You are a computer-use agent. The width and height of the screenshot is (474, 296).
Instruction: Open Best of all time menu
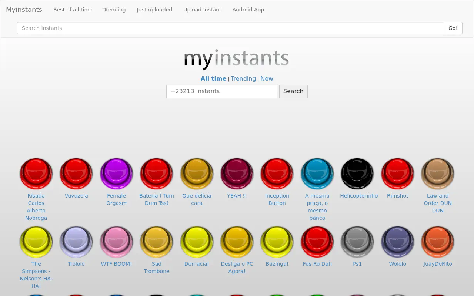pos(73,10)
